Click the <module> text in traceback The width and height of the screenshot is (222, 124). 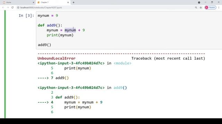point(122,63)
